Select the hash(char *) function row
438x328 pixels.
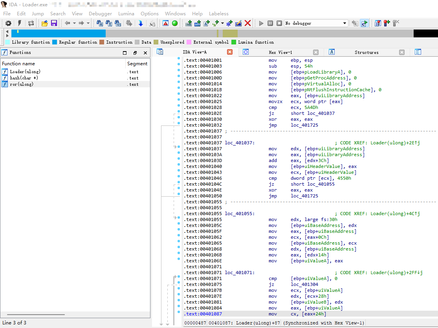pos(75,78)
